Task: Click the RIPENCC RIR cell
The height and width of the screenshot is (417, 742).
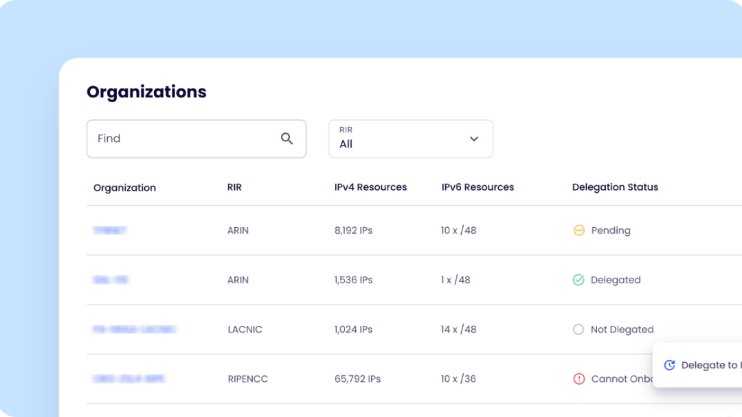Action: click(247, 379)
